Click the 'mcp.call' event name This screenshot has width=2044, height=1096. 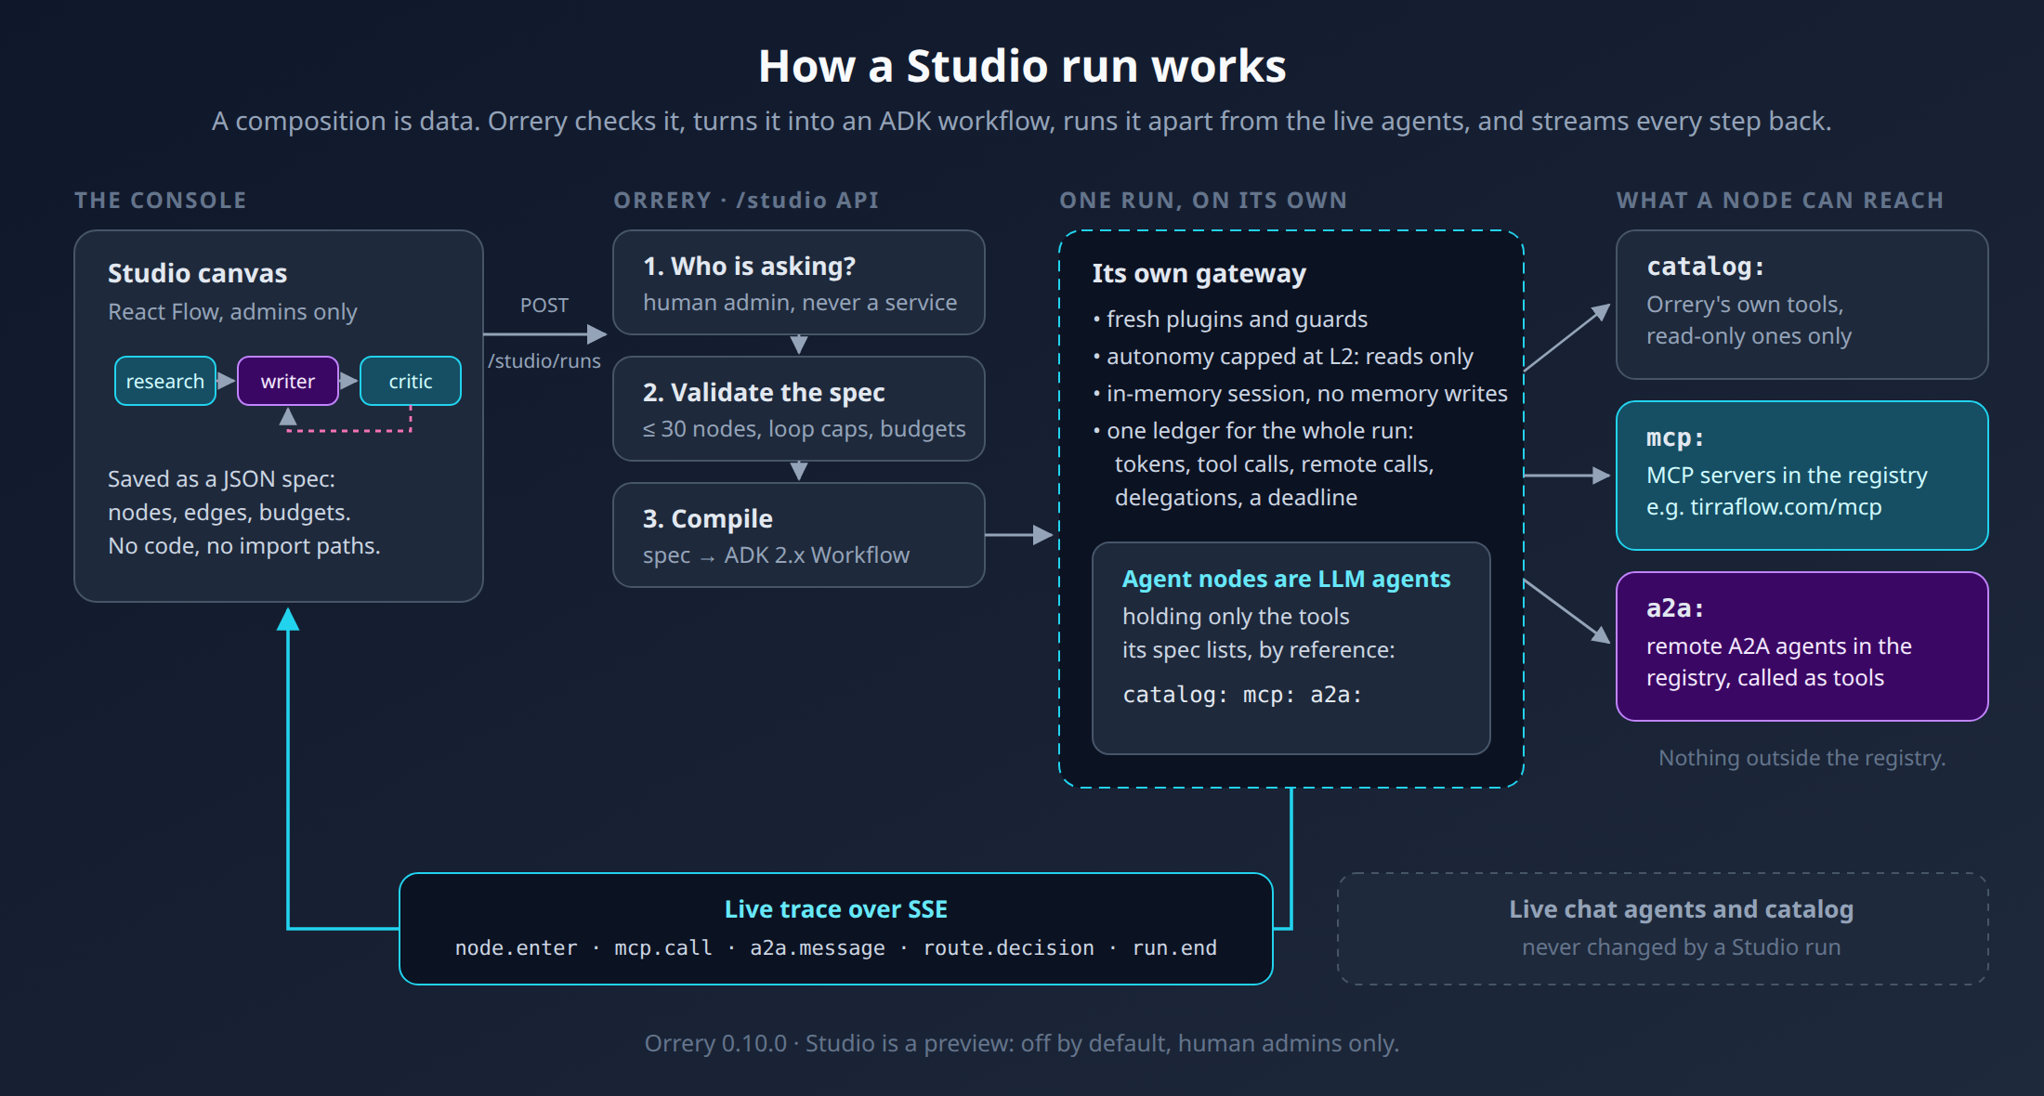663,947
